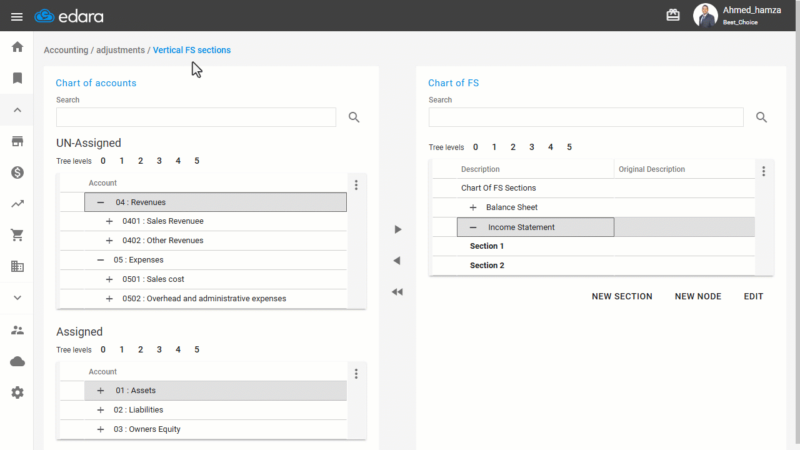The width and height of the screenshot is (800, 450).
Task: Open Ahmed_hamza profile avatar
Action: click(x=705, y=16)
